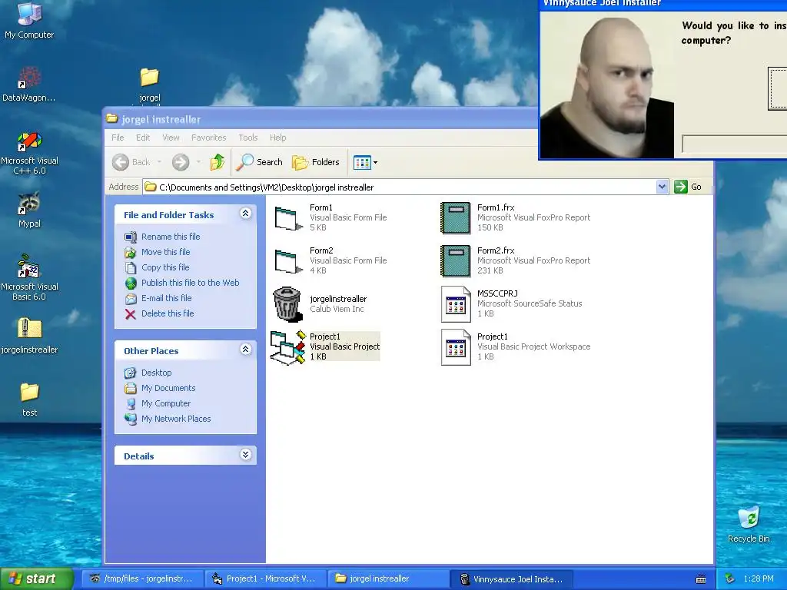Open the DataWagon desktop shortcut
787x590 pixels.
29,84
